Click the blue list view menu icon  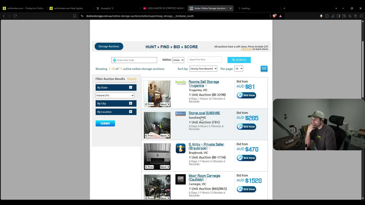click(264, 69)
